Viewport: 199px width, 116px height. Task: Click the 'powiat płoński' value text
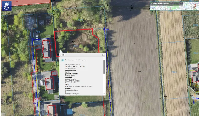71,74
